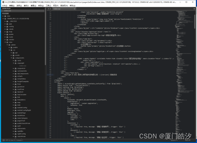Screen dimensions: 197x143
Task: Collapse the src folder arrow
Action: (x=9, y=50)
